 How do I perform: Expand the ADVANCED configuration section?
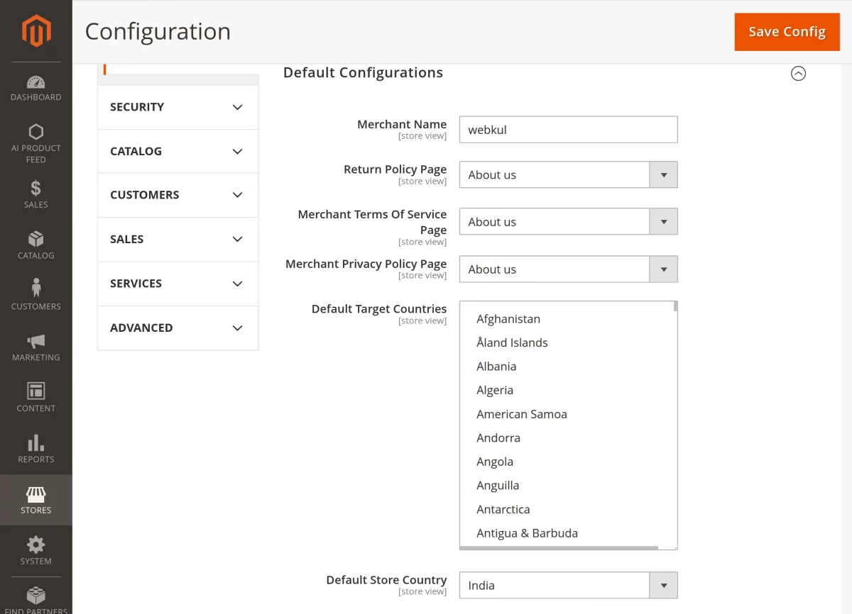click(177, 328)
